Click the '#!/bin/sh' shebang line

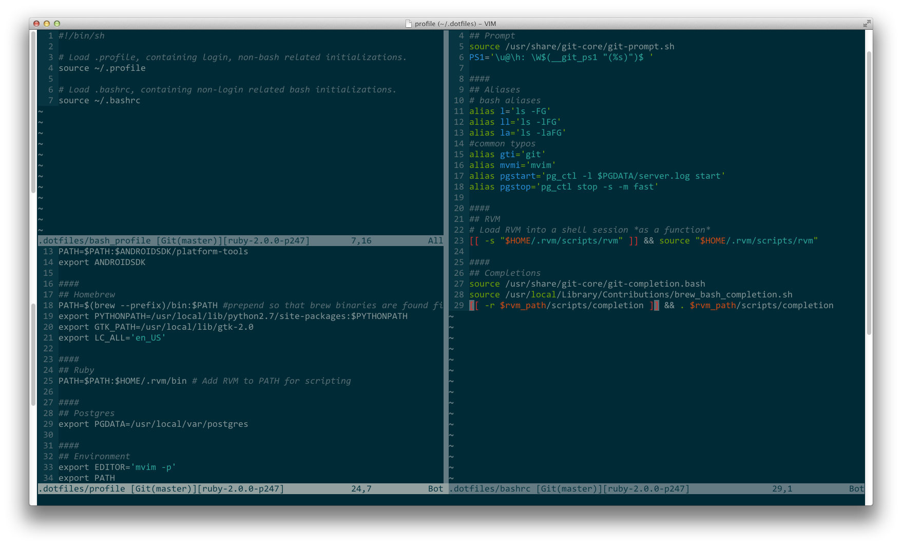(82, 35)
